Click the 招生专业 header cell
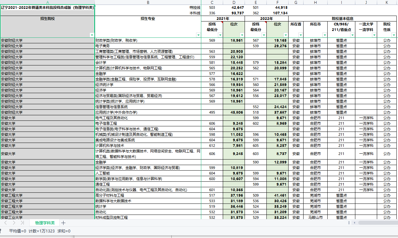398x238 pixels. [x=148, y=27]
